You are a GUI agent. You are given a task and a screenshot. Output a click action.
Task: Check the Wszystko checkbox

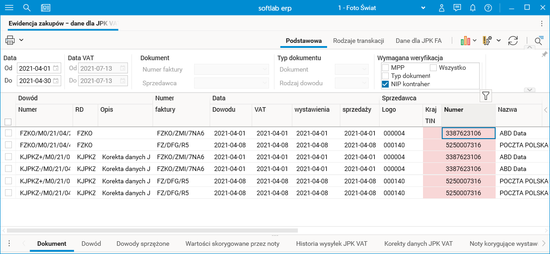click(x=433, y=68)
